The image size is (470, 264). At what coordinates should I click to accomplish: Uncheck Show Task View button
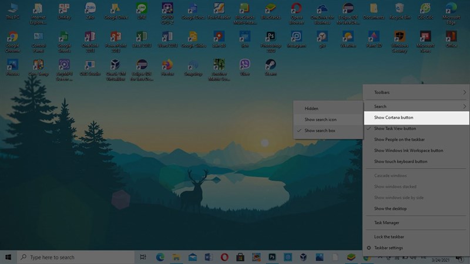(x=395, y=128)
